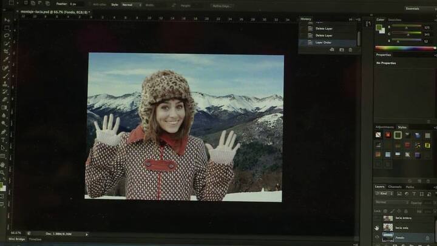Create new document from current history state
The width and height of the screenshot is (437, 246).
[332, 50]
